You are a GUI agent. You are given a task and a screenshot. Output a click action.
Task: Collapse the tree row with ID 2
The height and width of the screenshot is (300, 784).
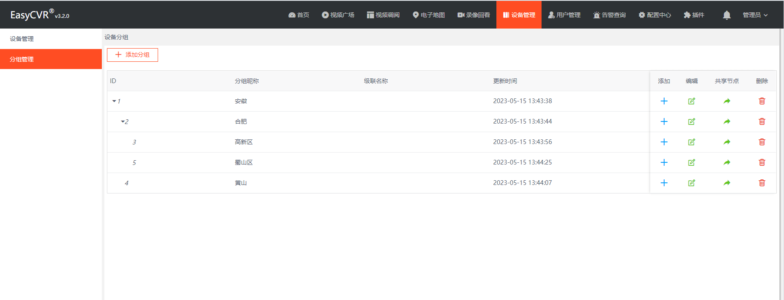pyautogui.click(x=123, y=121)
